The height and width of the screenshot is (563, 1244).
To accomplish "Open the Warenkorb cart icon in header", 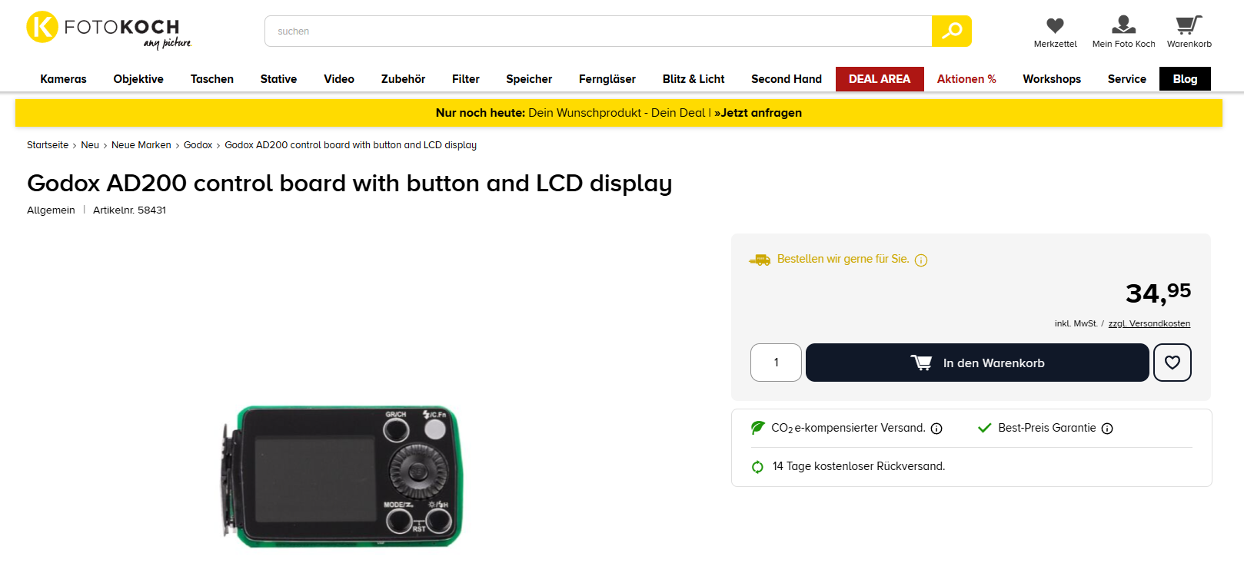I will tap(1189, 25).
